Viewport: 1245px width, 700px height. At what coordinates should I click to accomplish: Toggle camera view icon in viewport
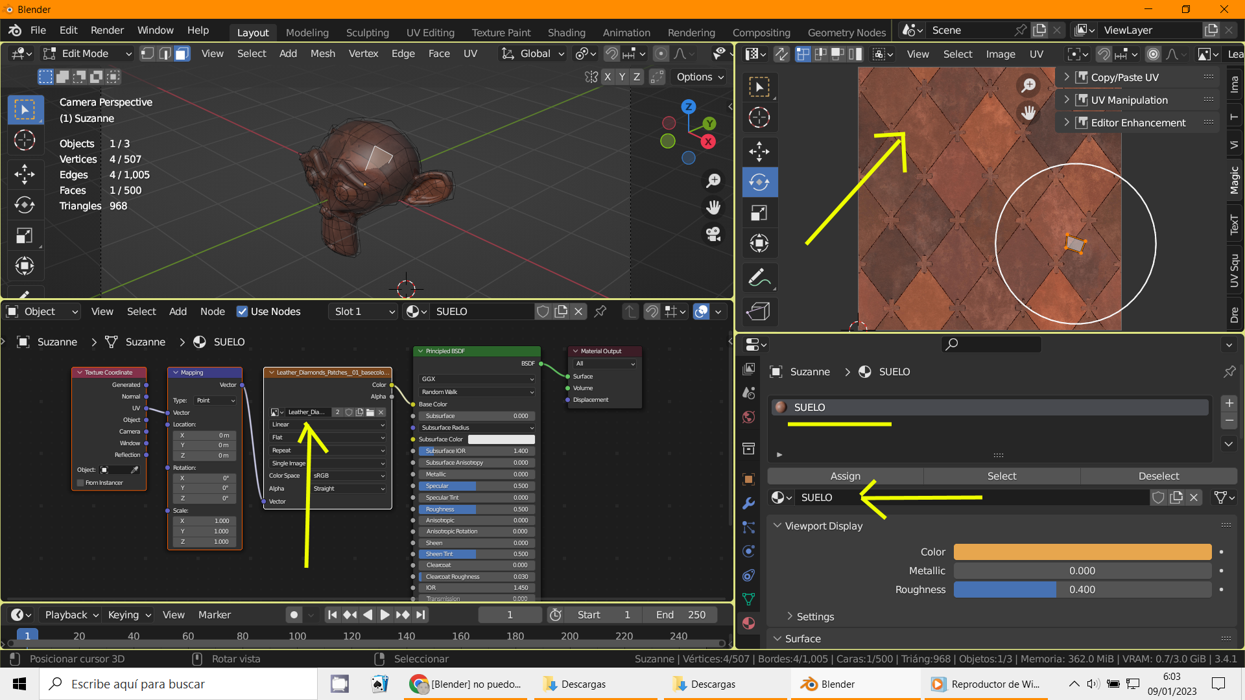coord(713,235)
